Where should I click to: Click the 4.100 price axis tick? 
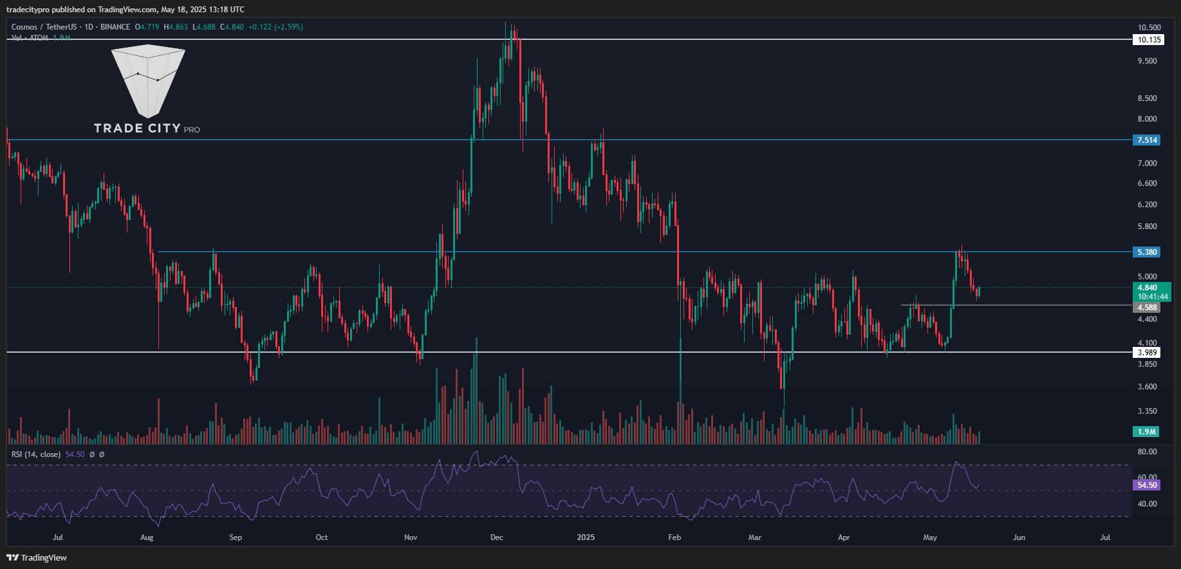tap(1148, 343)
